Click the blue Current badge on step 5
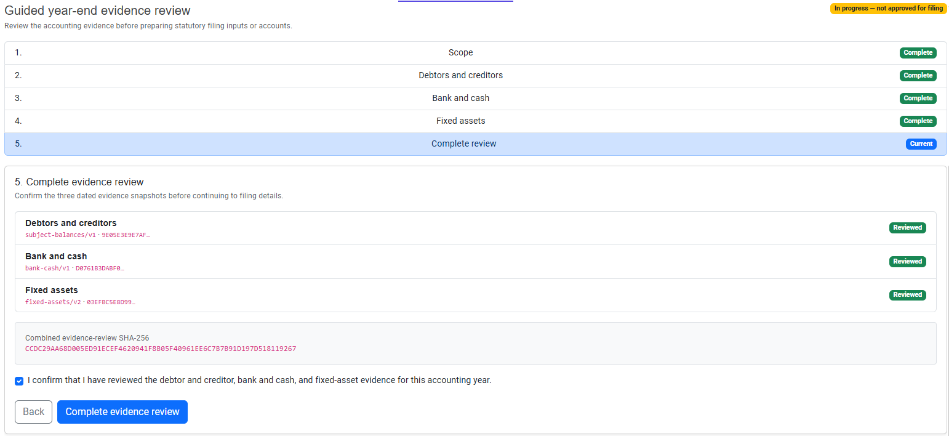 [921, 144]
